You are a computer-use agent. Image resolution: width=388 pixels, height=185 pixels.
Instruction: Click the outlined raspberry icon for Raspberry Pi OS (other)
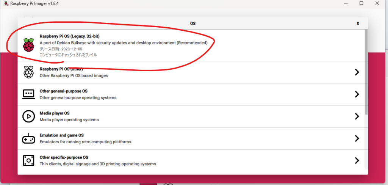pos(28,72)
